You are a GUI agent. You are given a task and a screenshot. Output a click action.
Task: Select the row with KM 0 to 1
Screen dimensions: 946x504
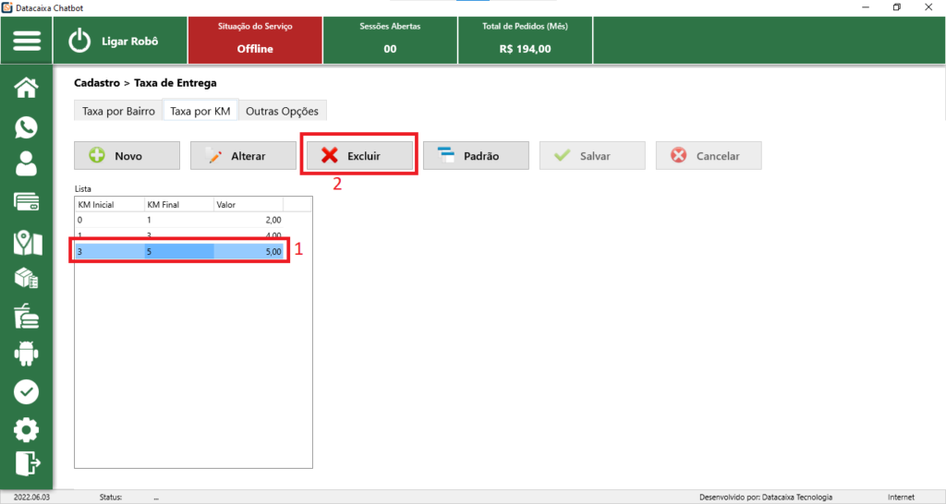point(179,220)
